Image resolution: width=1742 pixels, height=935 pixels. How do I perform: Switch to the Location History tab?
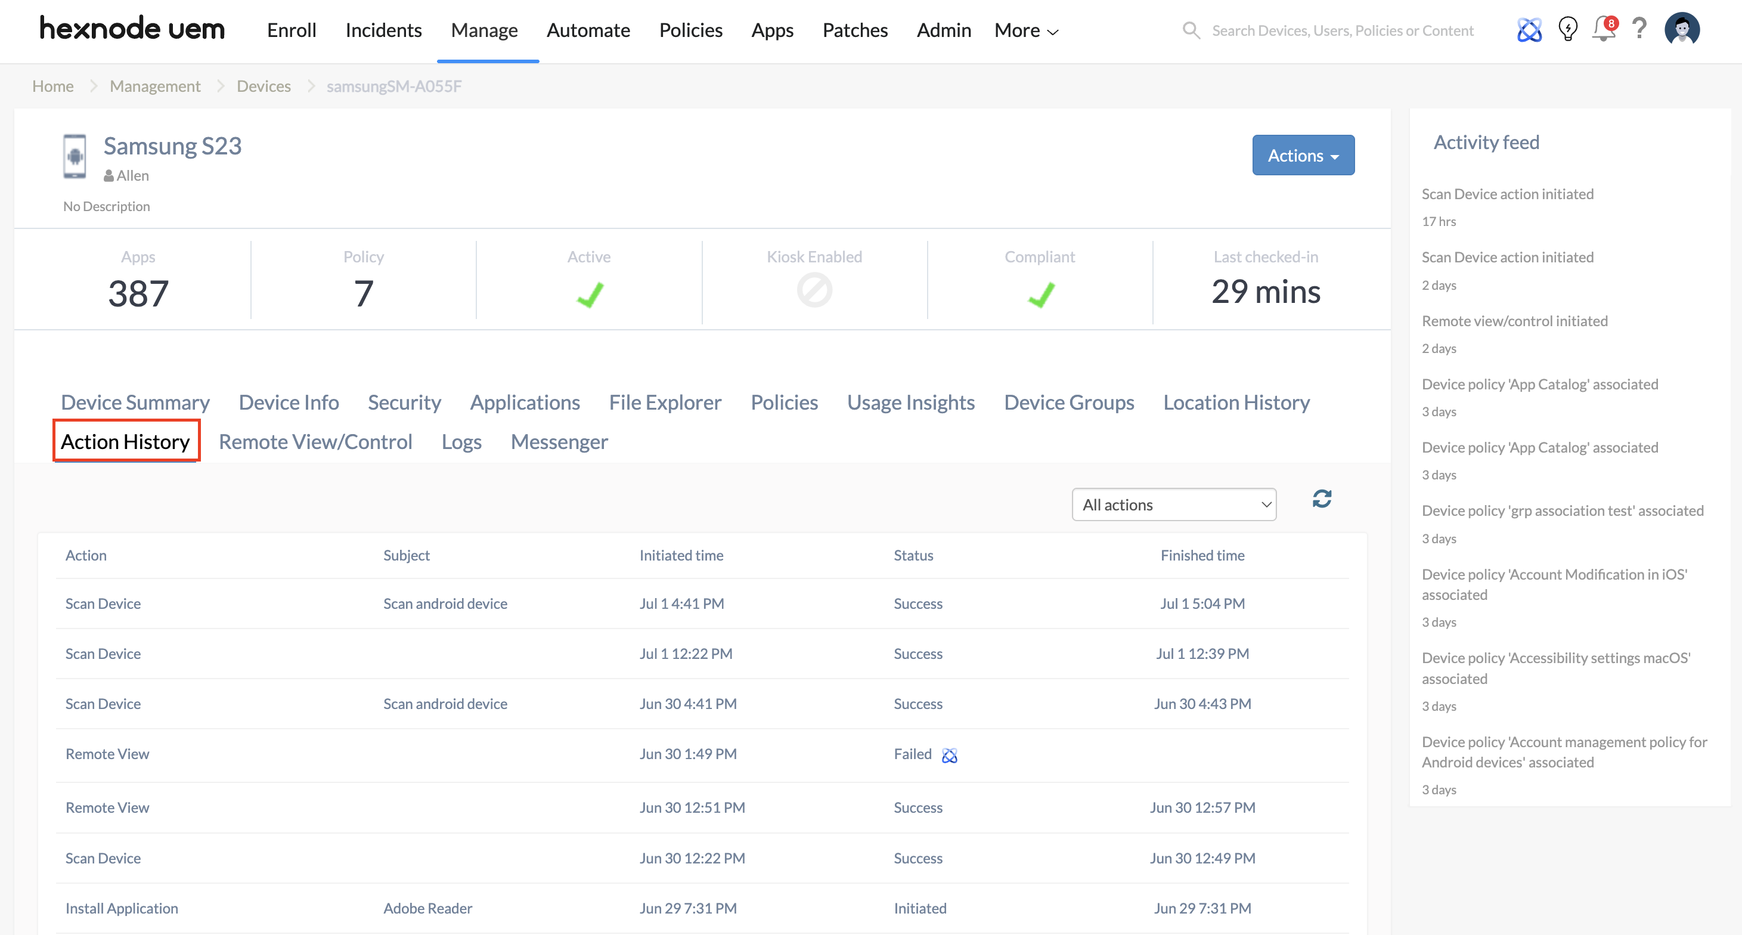(1236, 403)
